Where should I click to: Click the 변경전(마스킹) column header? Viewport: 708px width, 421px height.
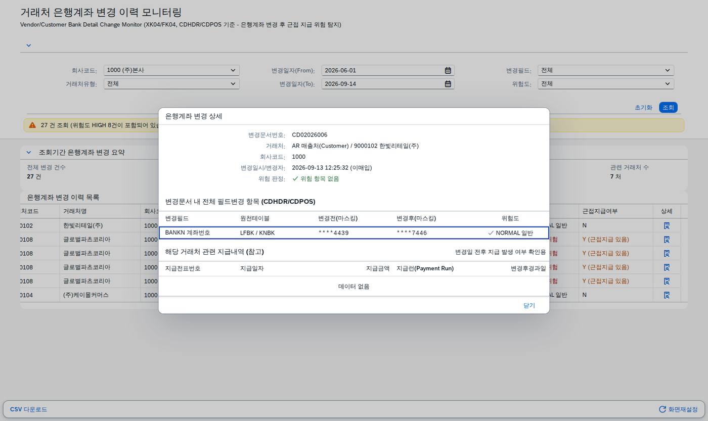(338, 218)
